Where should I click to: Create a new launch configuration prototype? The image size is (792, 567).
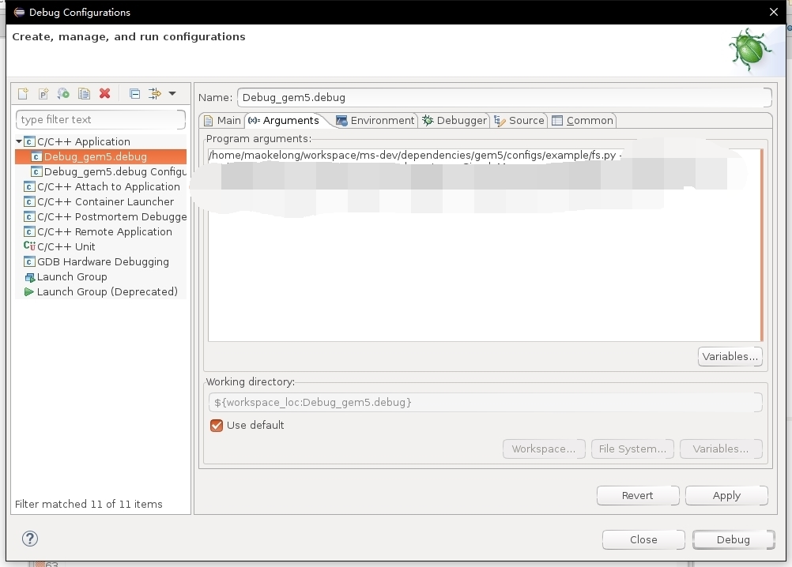pos(43,93)
